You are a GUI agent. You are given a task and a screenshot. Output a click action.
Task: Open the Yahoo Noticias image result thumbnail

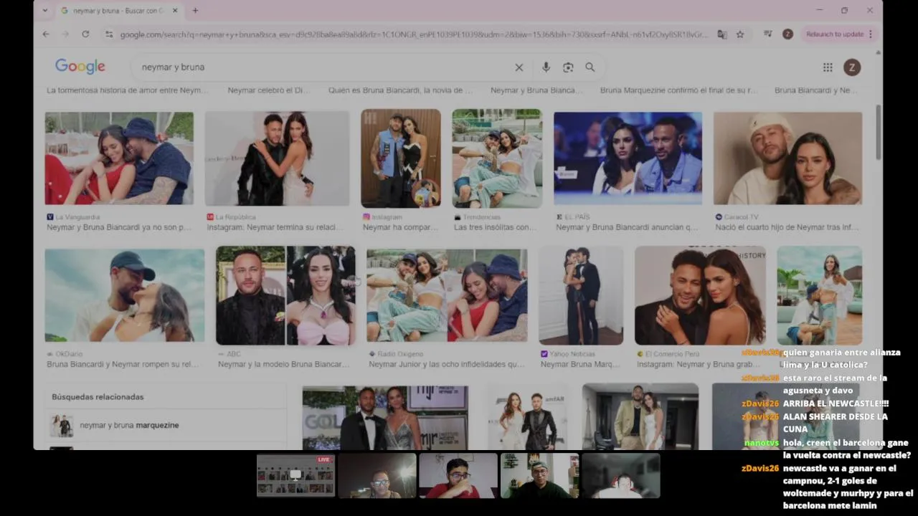click(581, 295)
